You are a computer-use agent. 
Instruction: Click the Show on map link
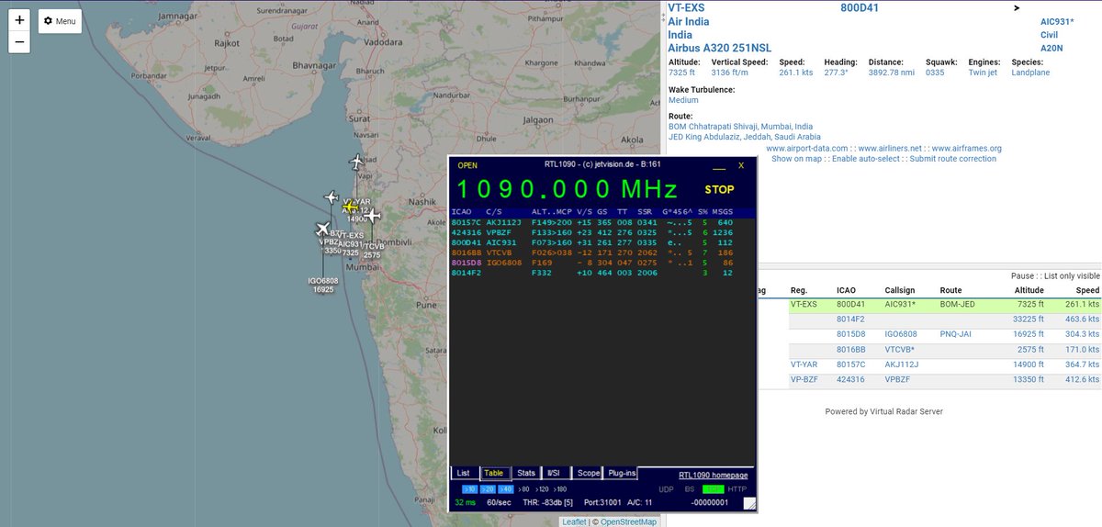tap(795, 159)
